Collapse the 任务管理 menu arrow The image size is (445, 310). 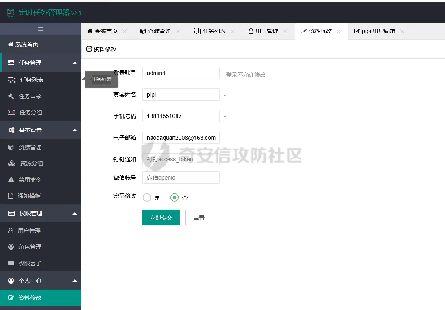[x=75, y=63]
